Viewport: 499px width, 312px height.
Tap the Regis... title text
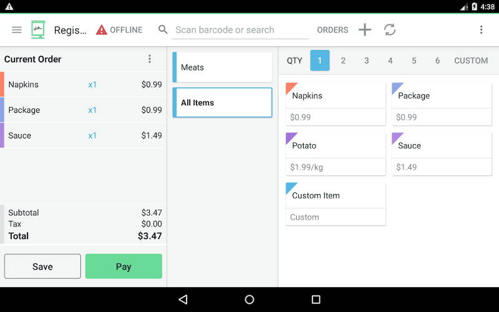tap(70, 30)
